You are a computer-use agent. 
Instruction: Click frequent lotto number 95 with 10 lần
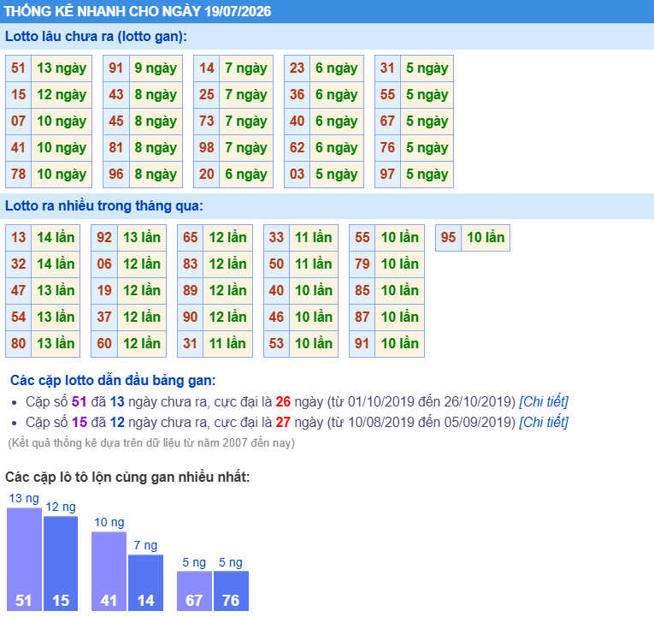pos(448,238)
